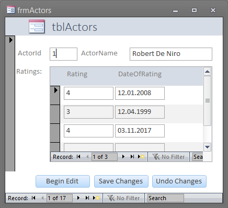228x208 pixels.
Task: Click the tblActors header title
Action: 74,27
